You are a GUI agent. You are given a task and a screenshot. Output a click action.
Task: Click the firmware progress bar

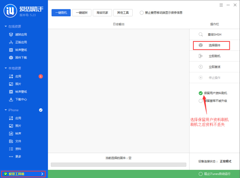[118, 165]
